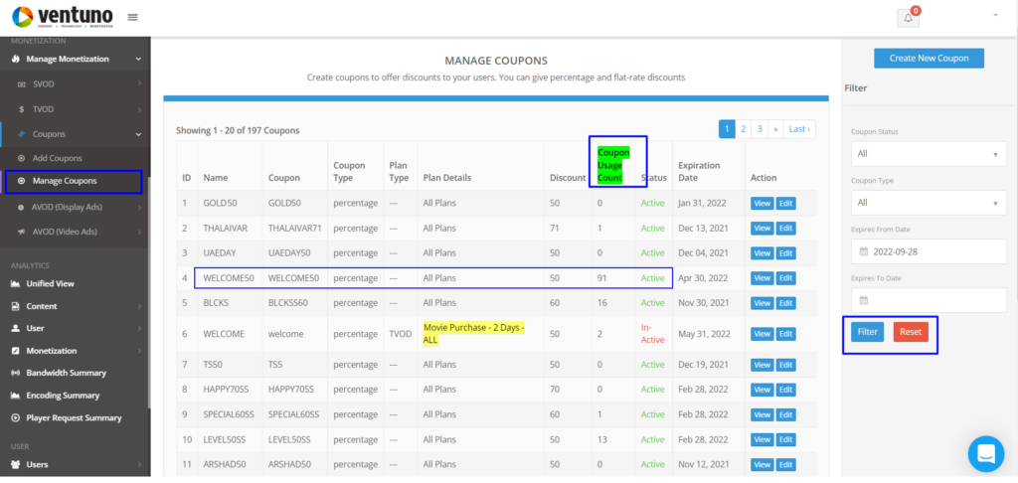Click the Monetization analytics icon
Image resolution: width=1018 pixels, height=483 pixels.
point(15,351)
